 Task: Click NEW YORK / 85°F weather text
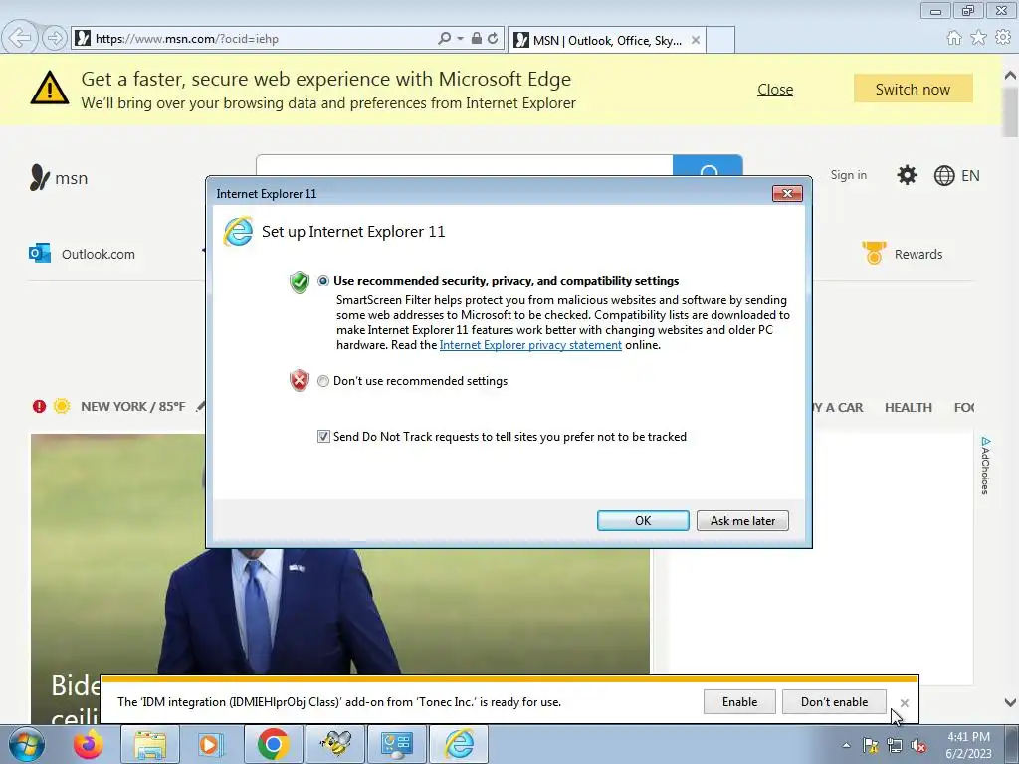click(x=132, y=406)
